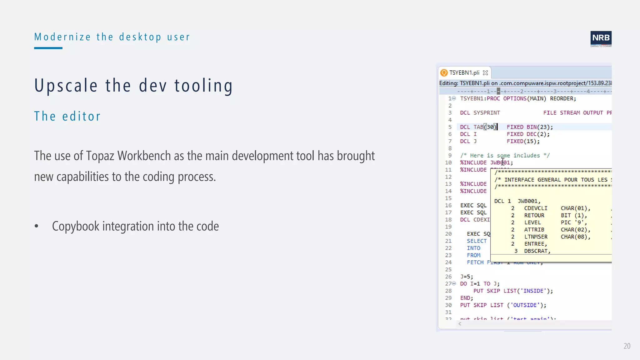640x360 pixels.
Task: Click 'DCL I' declaration on line 6
Action: (x=505, y=134)
